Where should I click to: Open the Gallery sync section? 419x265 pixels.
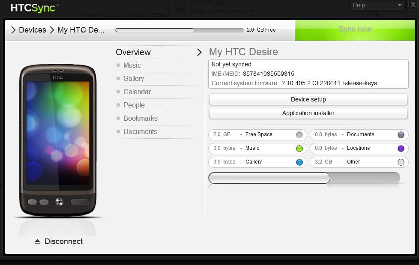(x=159, y=78)
